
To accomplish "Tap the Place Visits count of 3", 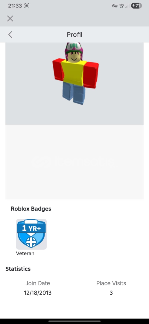I will [x=111, y=293].
